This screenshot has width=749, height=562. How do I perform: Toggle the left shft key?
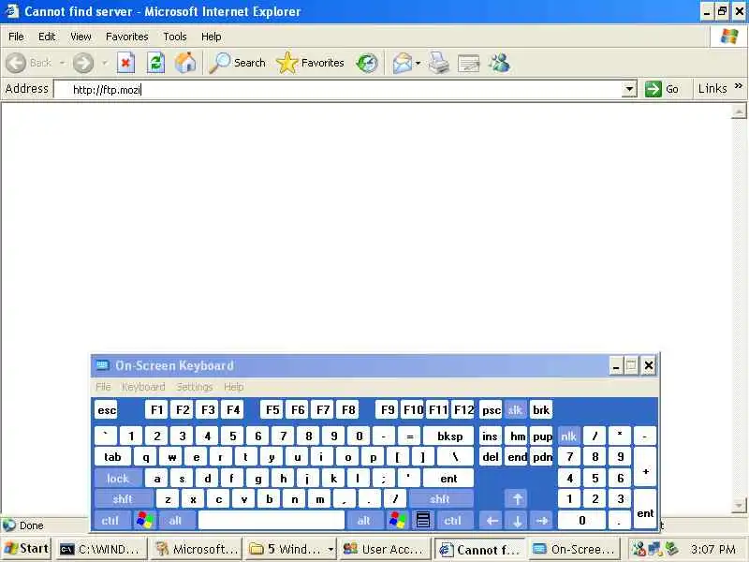(124, 499)
